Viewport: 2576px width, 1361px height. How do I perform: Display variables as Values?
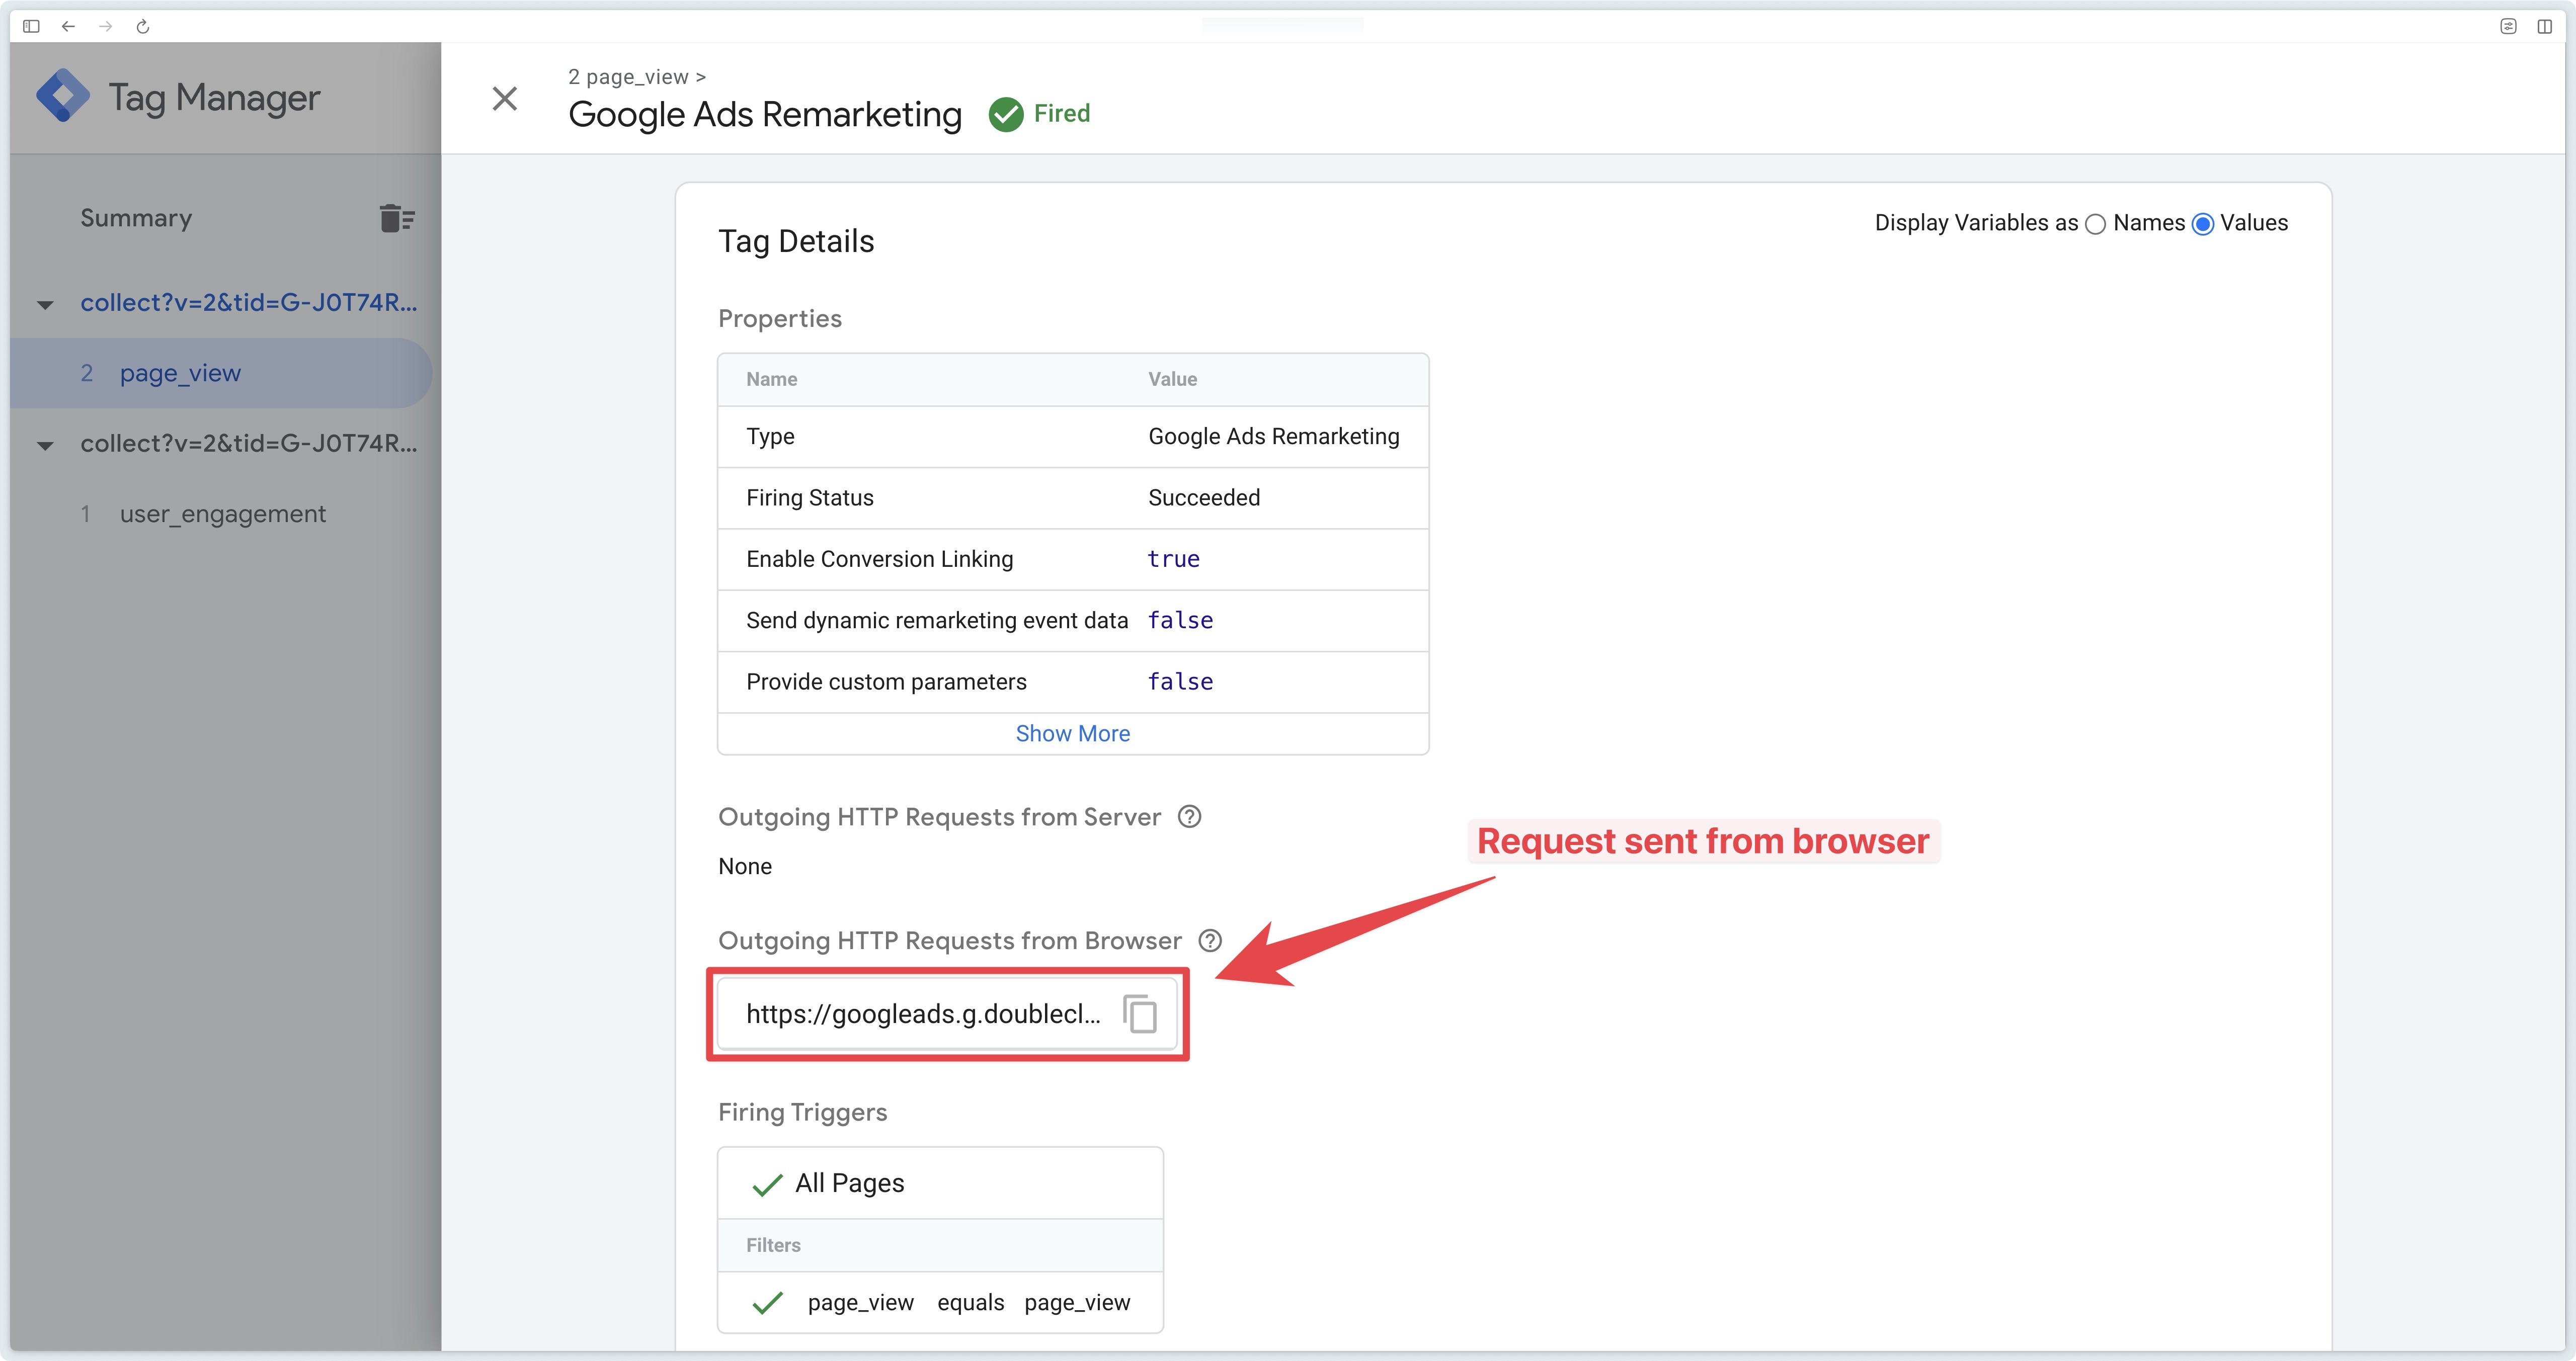pos(2202,224)
